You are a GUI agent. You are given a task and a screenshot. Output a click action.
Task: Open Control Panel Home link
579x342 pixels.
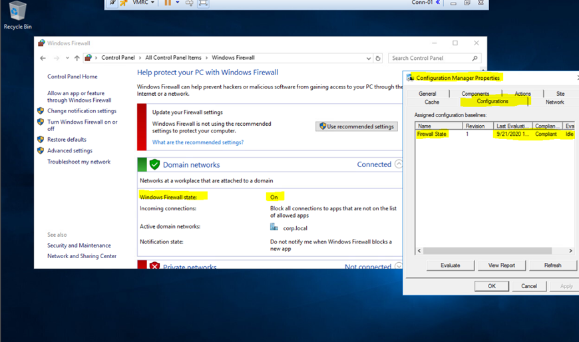click(x=73, y=77)
